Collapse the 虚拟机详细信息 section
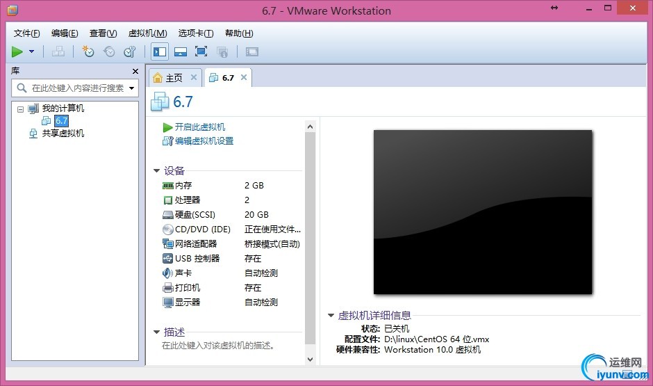The image size is (653, 386). 331,316
